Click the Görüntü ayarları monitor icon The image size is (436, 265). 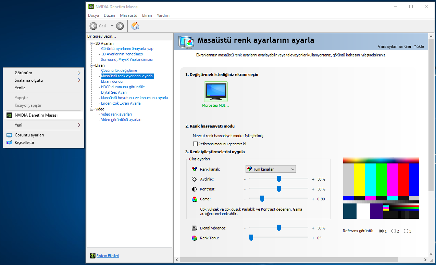9,135
